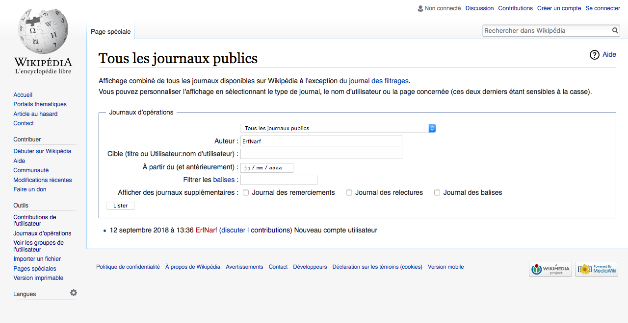Open the Discussion link in top bar
This screenshot has width=628, height=323.
(479, 8)
